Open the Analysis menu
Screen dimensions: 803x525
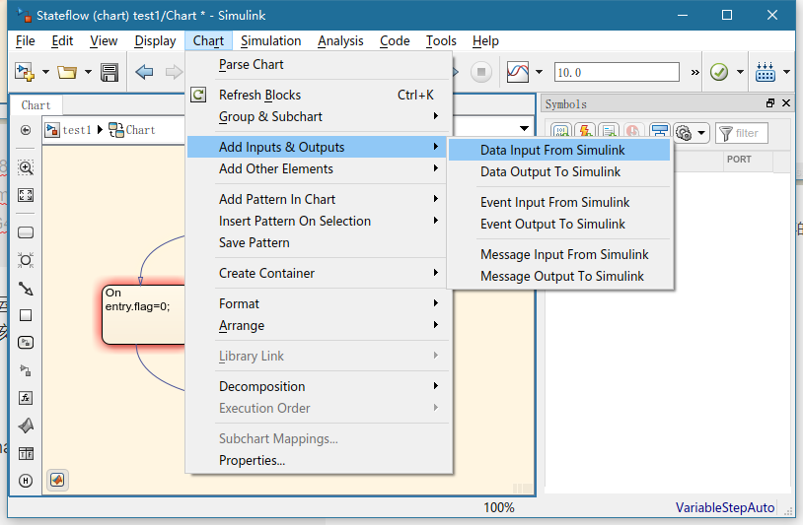pos(340,41)
